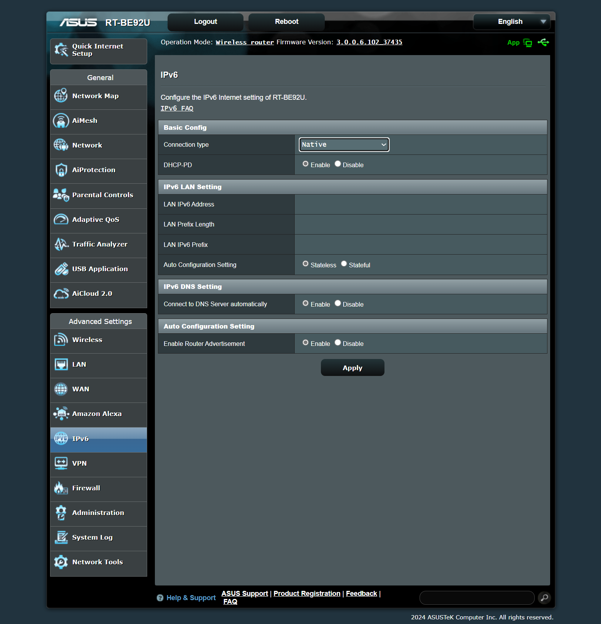Open Network Tools gear icon
This screenshot has height=624, width=601.
coord(61,562)
